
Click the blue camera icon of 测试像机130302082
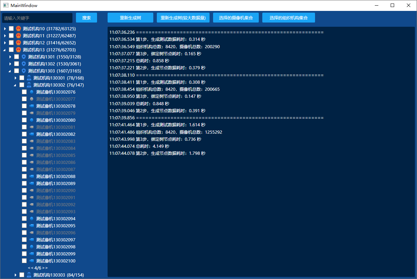click(x=32, y=134)
